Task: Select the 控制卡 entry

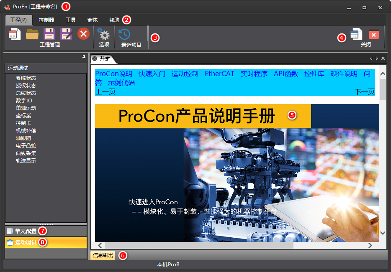Action: point(23,123)
